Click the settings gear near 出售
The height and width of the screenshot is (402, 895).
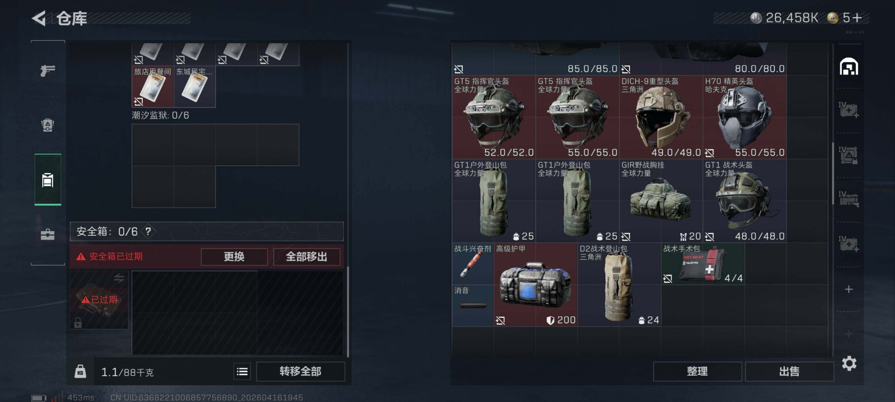click(849, 363)
